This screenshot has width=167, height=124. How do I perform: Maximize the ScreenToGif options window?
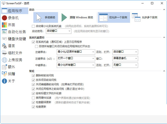tap(152, 3)
